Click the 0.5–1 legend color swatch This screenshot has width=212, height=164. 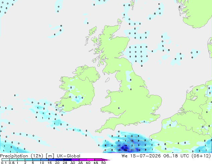[x=13, y=160]
